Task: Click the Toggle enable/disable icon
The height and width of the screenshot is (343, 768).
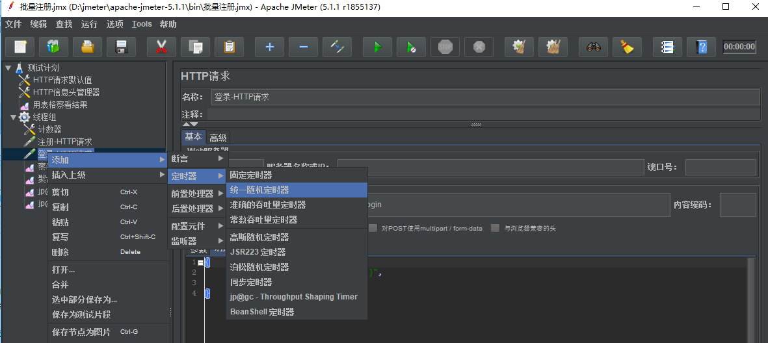Action: tap(337, 47)
